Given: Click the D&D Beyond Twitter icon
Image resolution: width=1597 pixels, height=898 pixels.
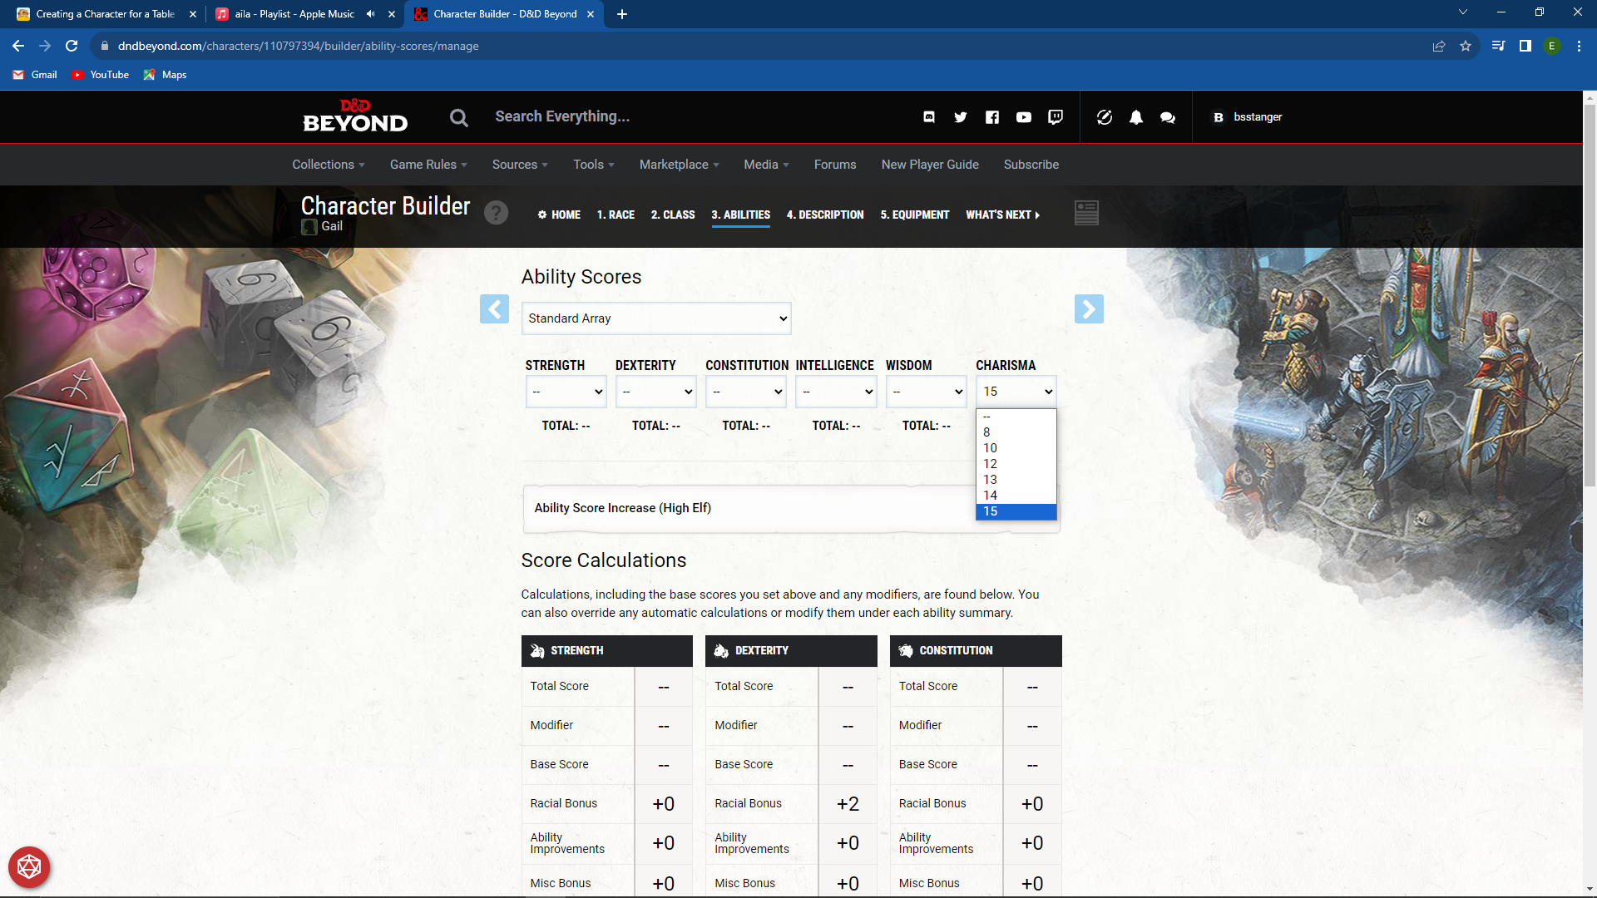Looking at the screenshot, I should [960, 117].
